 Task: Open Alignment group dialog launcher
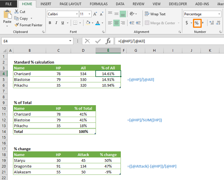click(180, 32)
